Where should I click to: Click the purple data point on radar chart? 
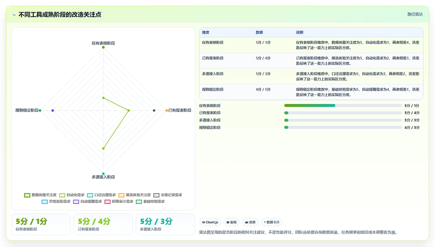tap(53, 110)
